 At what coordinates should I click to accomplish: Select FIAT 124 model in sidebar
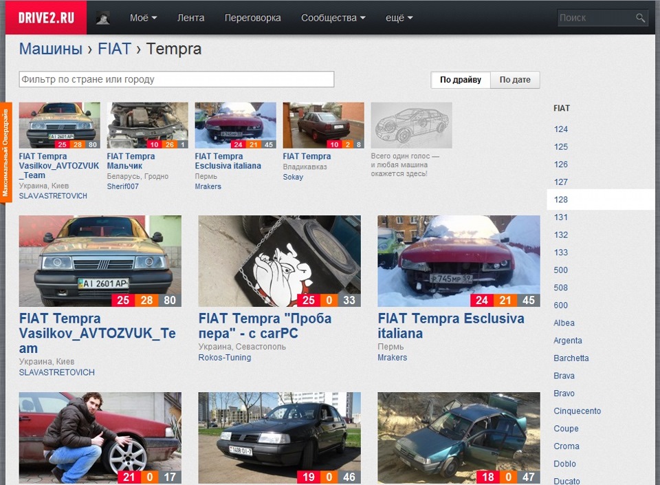point(561,129)
